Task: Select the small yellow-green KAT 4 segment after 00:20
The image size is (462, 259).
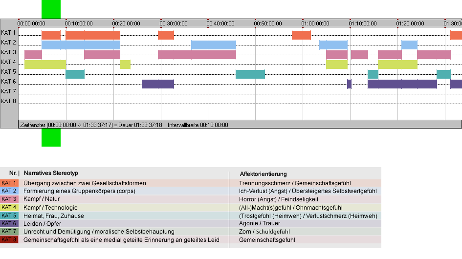Action: [125, 64]
